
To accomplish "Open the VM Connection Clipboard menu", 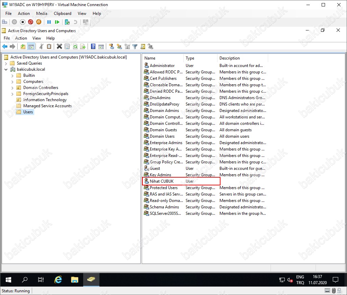I will point(63,14).
